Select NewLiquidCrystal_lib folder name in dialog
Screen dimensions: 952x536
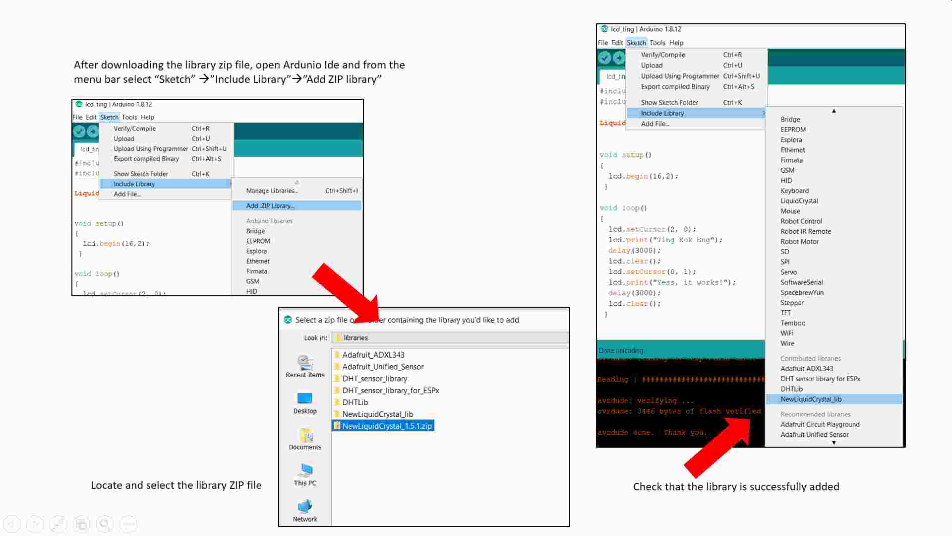click(x=377, y=414)
